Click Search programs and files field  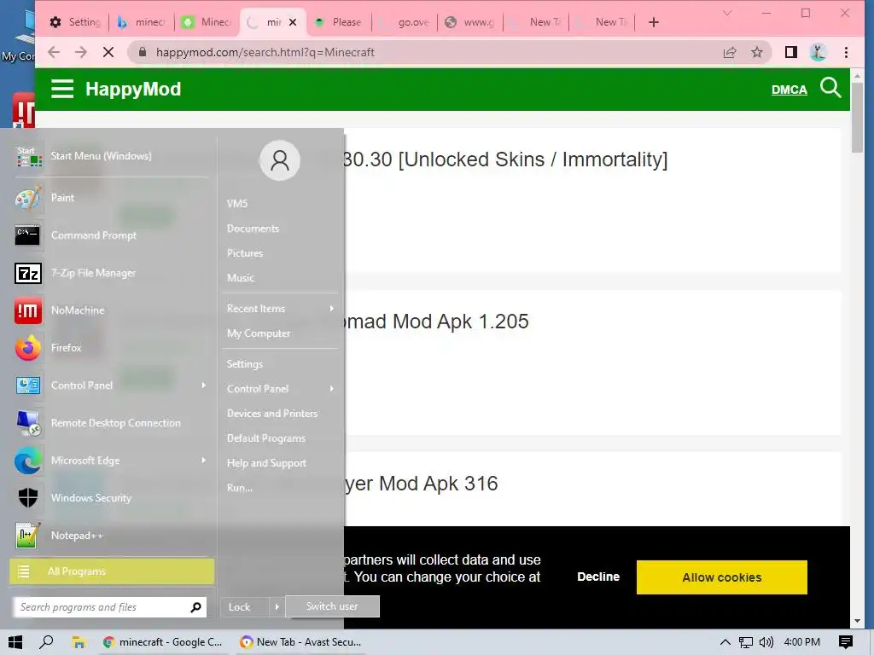click(109, 607)
